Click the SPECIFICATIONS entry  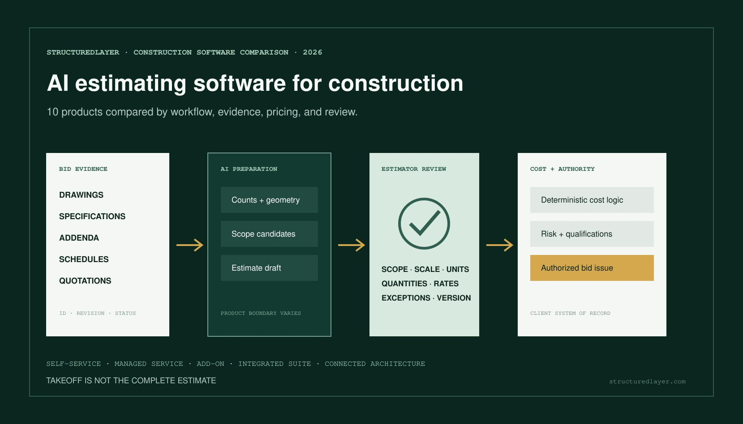coord(92,216)
